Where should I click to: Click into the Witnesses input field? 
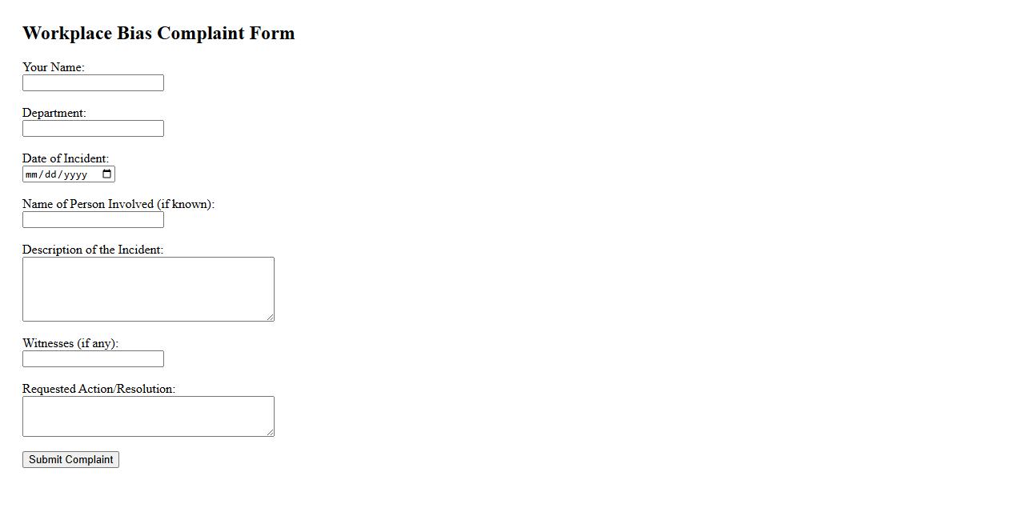[x=93, y=359]
